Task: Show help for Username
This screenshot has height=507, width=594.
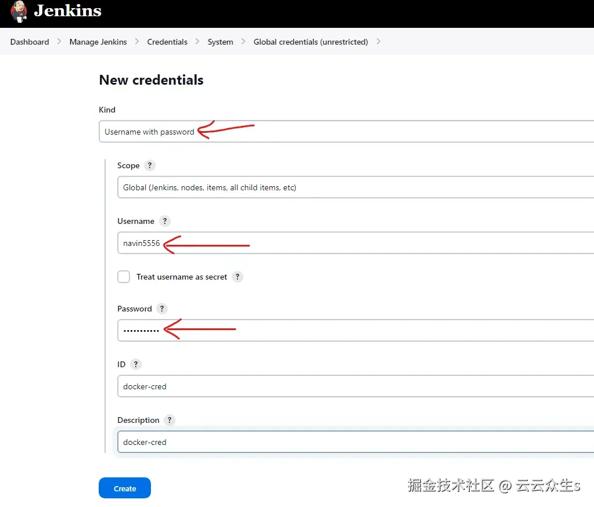Action: point(164,221)
